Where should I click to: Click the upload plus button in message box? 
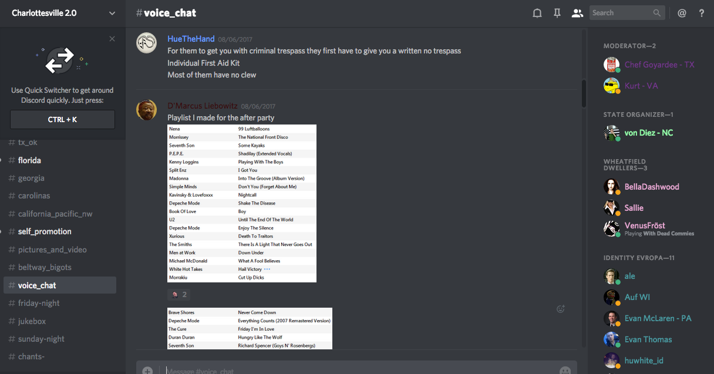click(x=147, y=371)
